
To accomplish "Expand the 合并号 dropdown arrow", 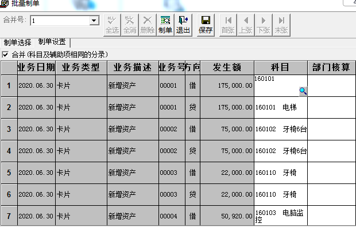I will [x=94, y=21].
